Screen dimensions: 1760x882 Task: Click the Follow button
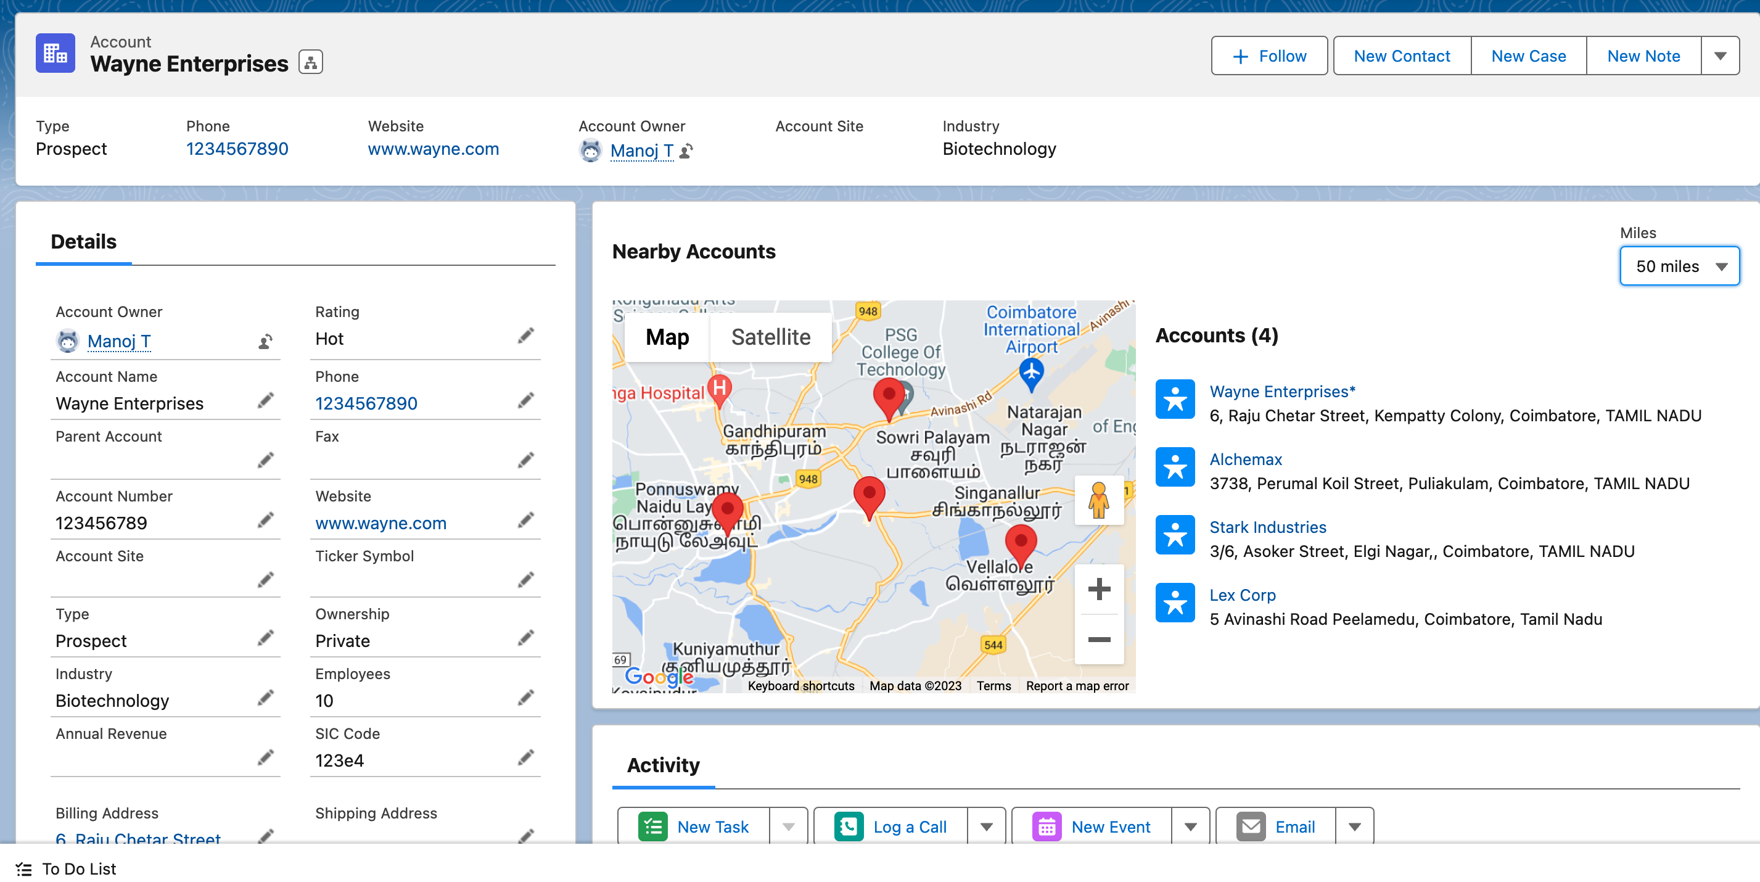(x=1269, y=56)
